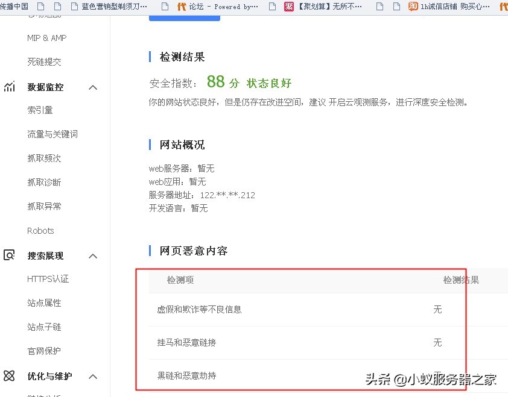Click the rightmost 代 favicon at the top

tap(504, 7)
